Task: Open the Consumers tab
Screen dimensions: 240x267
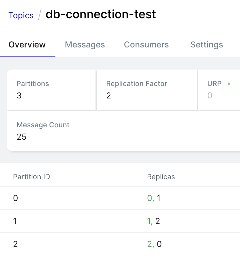Action: point(146,44)
